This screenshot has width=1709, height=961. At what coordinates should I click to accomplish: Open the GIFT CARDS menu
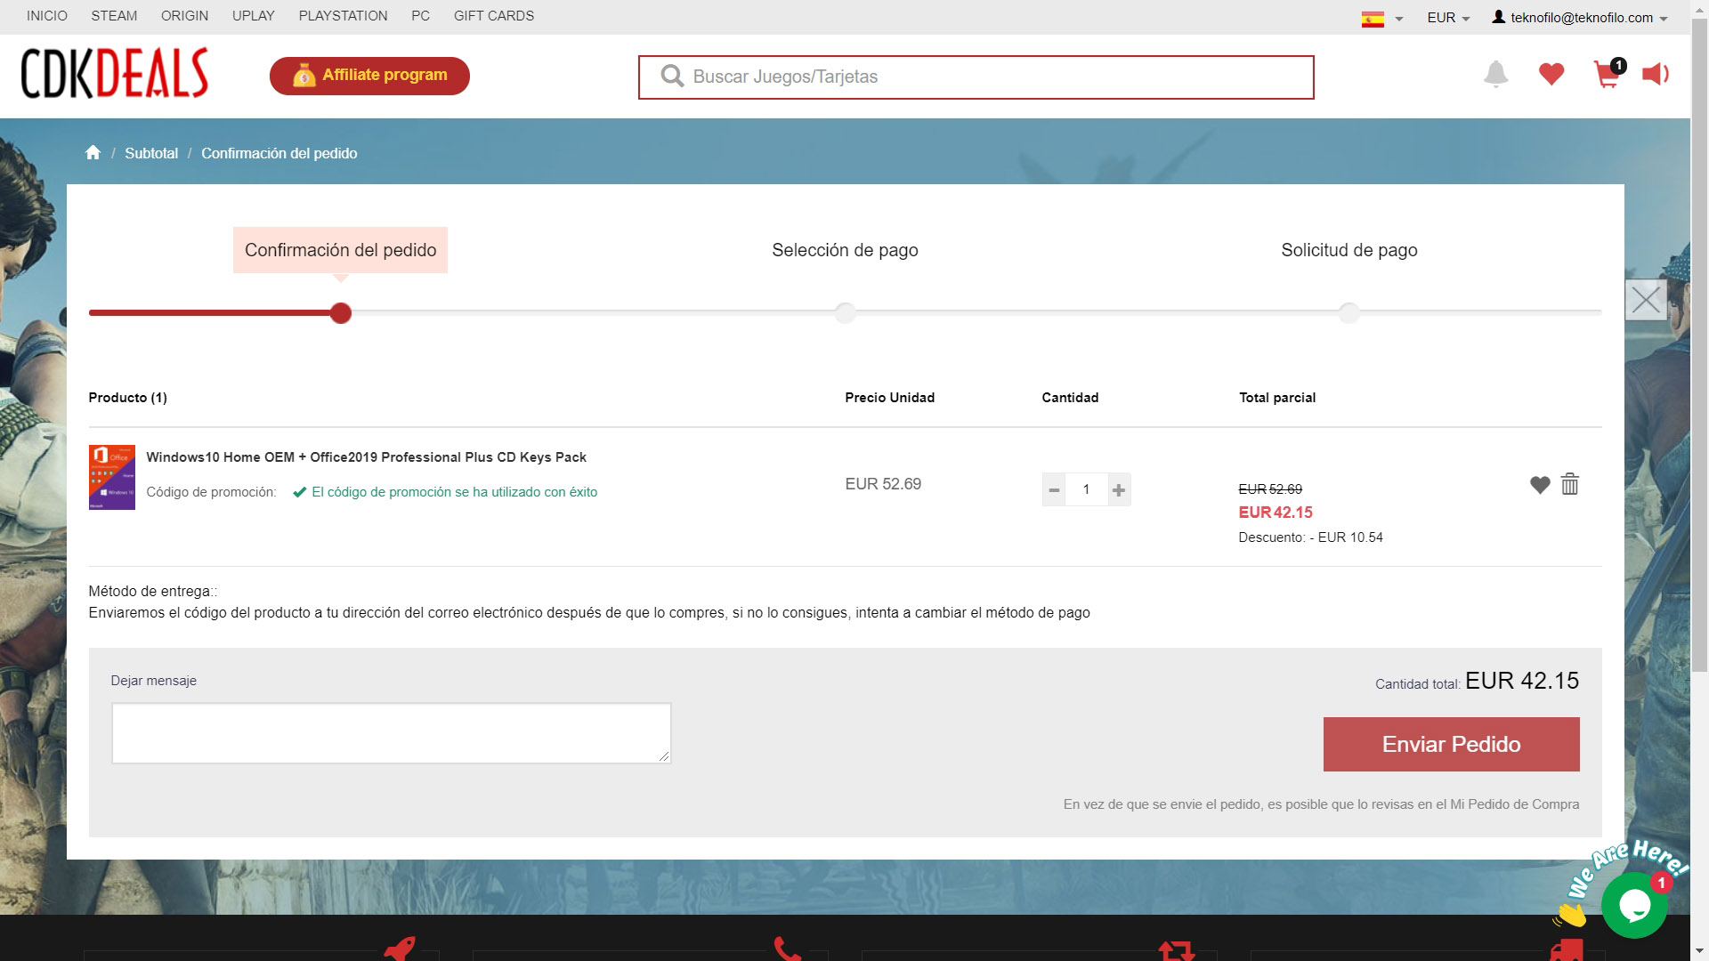(x=494, y=16)
